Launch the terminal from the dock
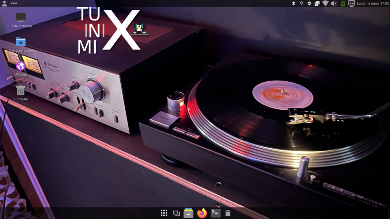The image size is (390, 219). pyautogui.click(x=216, y=213)
